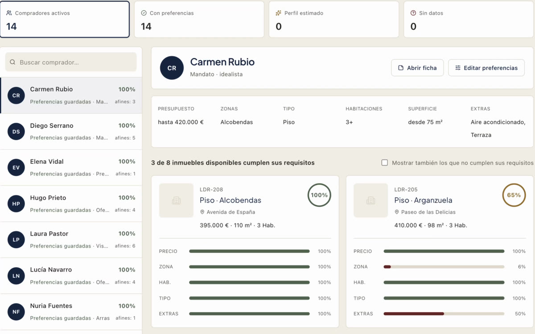Screen dimensions: 535x334
Task: Click the 'Aire acondicionado,' extras value
Action: 498,122
